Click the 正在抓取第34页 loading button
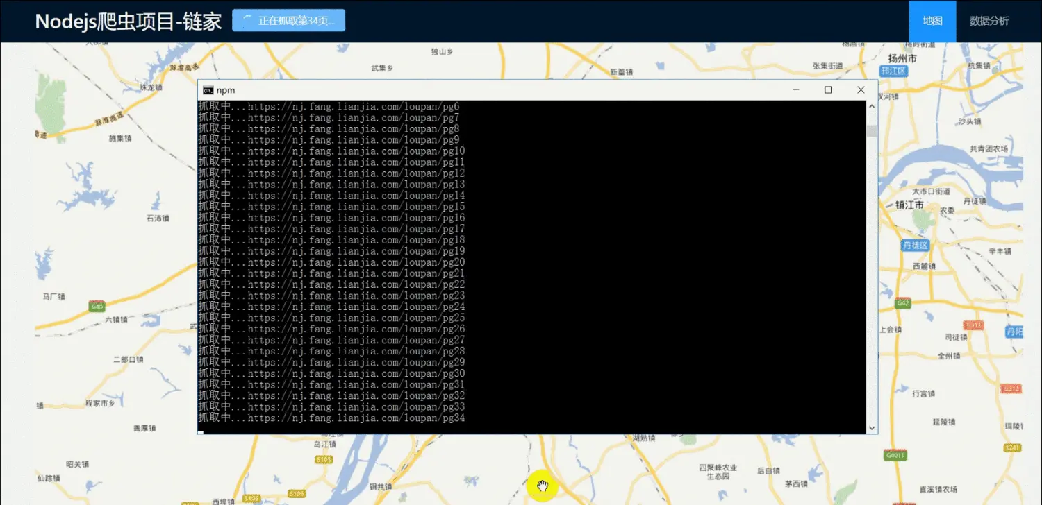The width and height of the screenshot is (1042, 505). point(288,21)
